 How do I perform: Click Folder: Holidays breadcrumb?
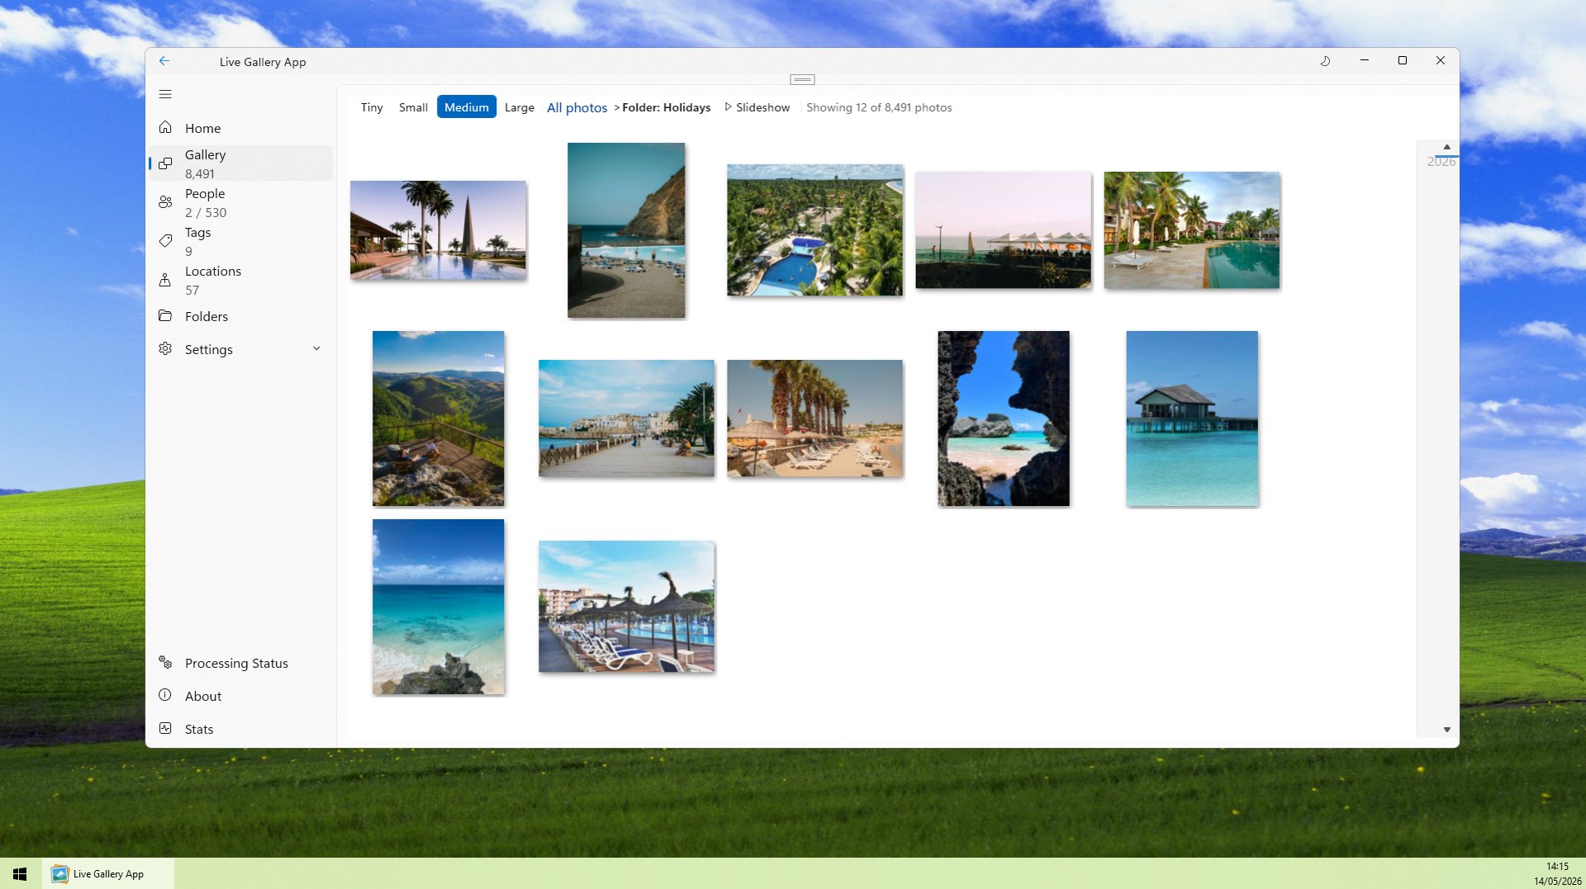tap(666, 107)
